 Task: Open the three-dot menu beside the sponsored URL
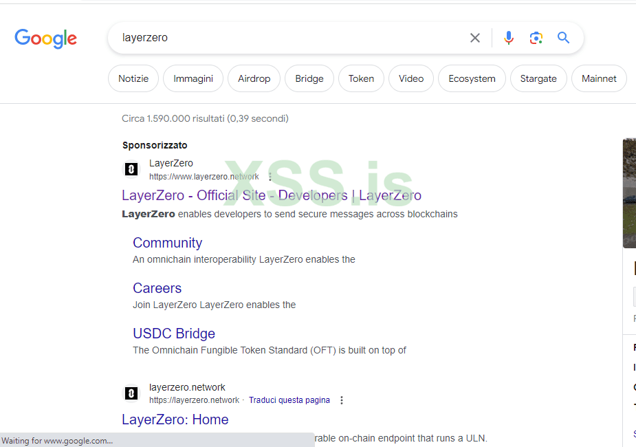pyautogui.click(x=270, y=177)
